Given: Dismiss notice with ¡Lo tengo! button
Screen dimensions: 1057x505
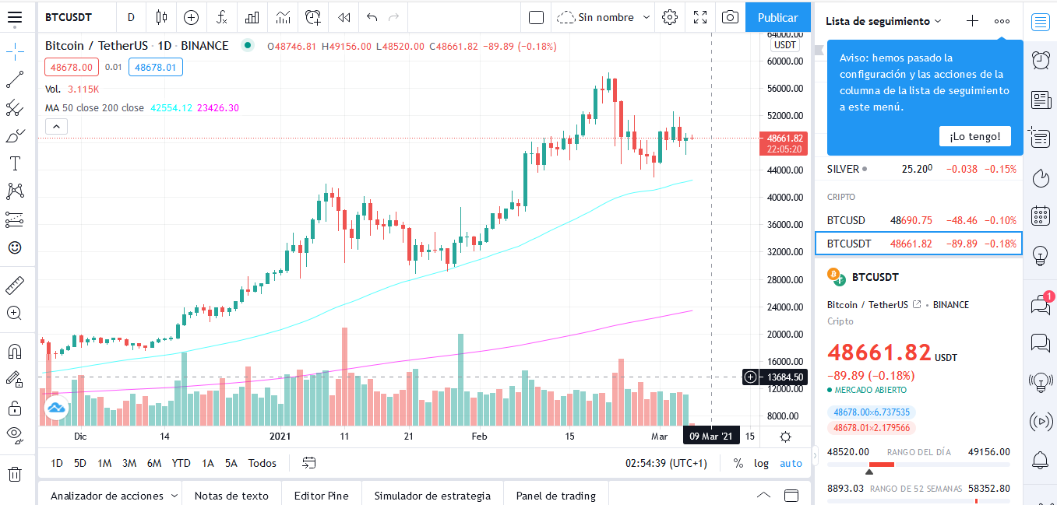Looking at the screenshot, I should [974, 136].
